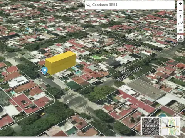Select the yellow 3D building volume

(x=61, y=62)
